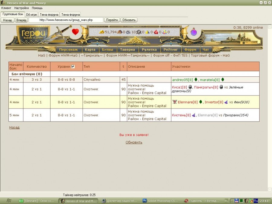
Task: Open the HaG link
Action: (x=41, y=55)
